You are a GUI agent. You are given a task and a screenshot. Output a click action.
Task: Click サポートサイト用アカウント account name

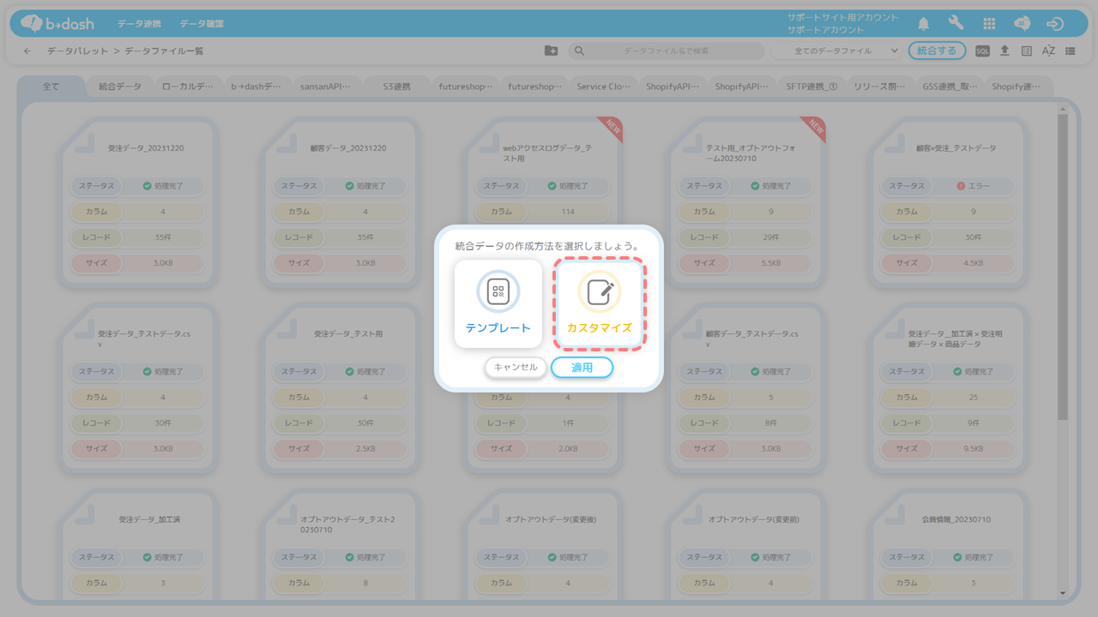click(x=843, y=17)
